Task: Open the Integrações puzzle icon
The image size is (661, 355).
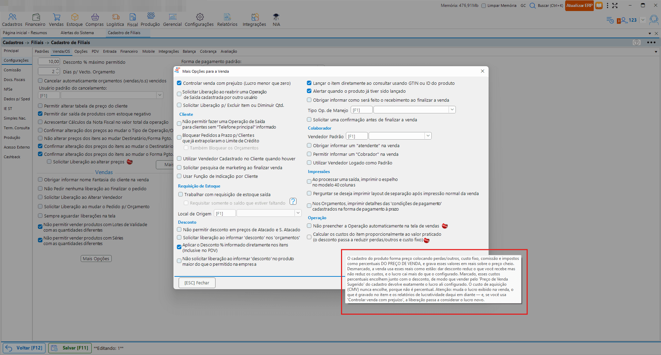Action: pyautogui.click(x=255, y=17)
